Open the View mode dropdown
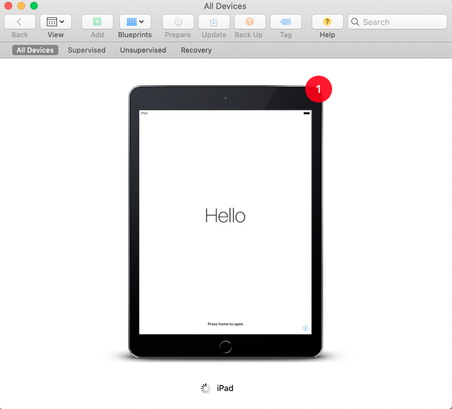Screen dimensions: 452x409 56,22
